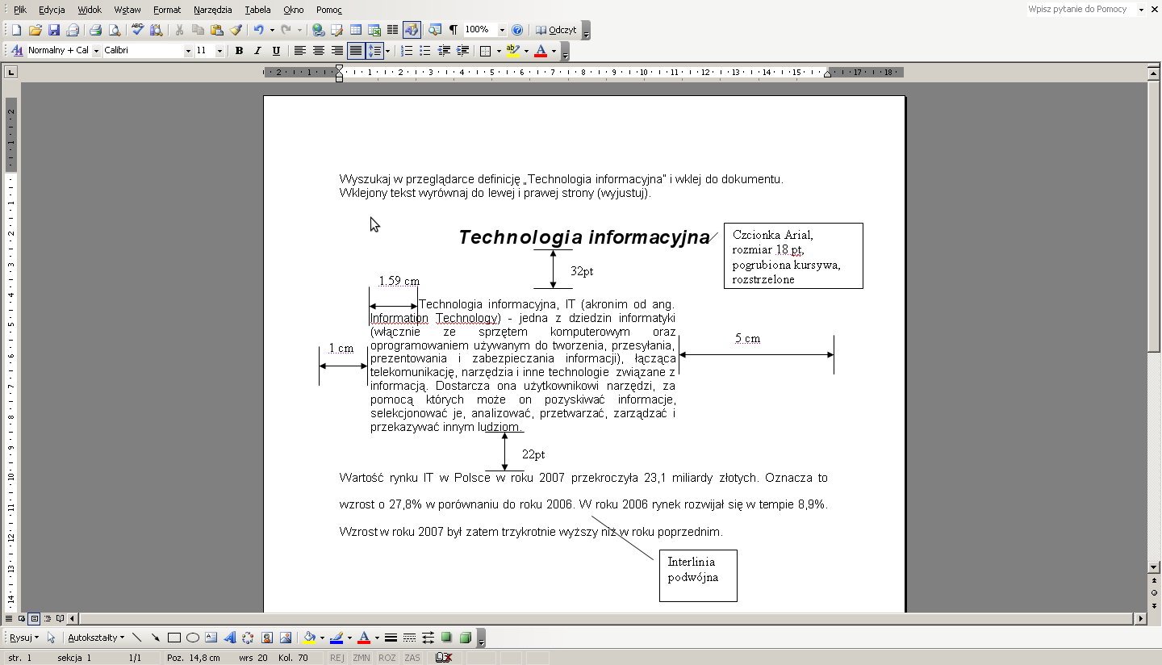Open the Calibri font name dropdown

click(188, 51)
